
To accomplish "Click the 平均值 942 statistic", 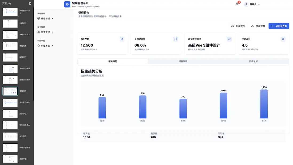I will (221, 136).
